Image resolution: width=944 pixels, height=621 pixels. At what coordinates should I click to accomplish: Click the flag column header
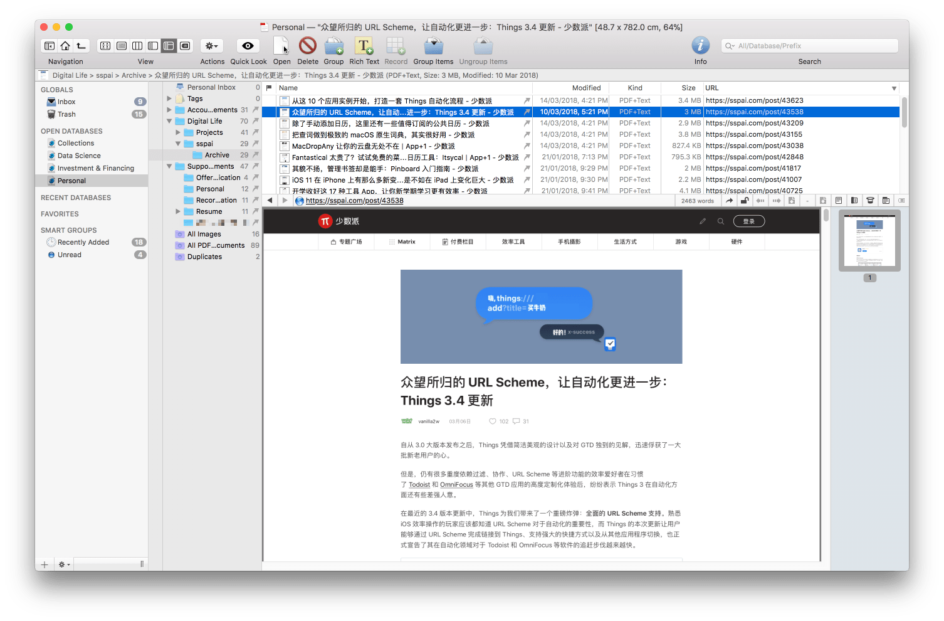pyautogui.click(x=270, y=88)
